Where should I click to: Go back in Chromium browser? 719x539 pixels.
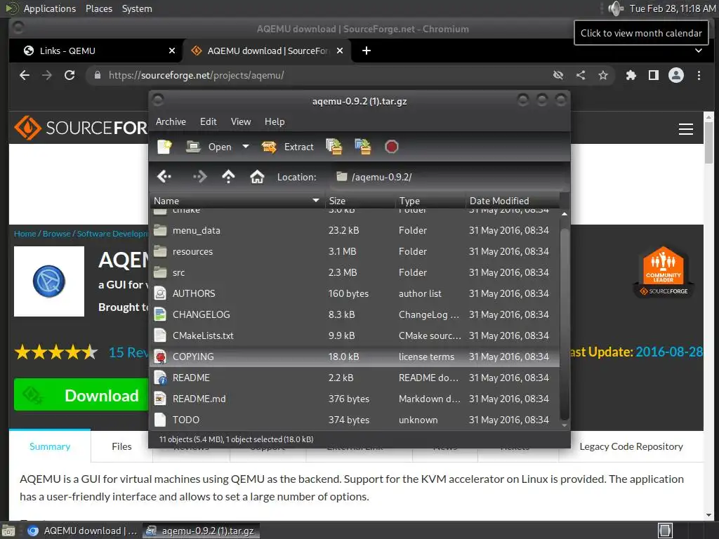25,75
